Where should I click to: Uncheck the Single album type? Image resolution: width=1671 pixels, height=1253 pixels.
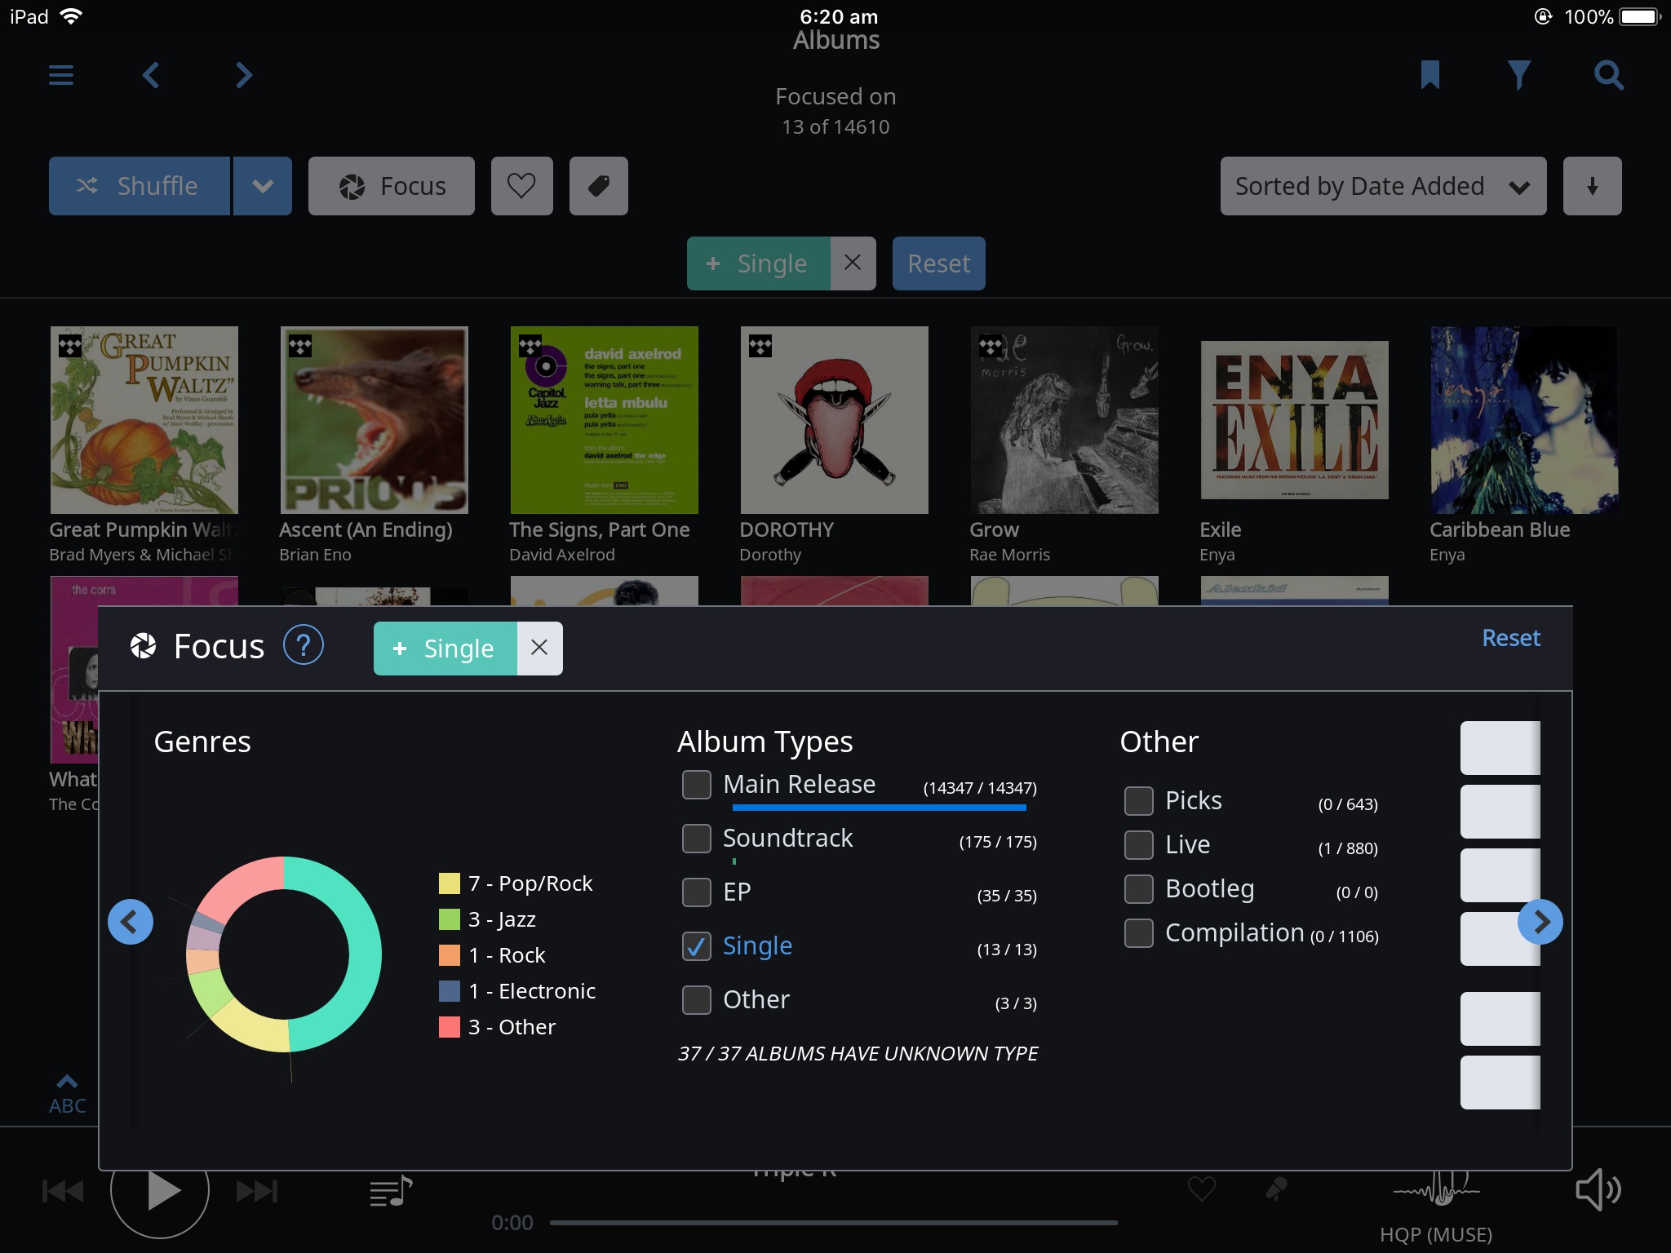coord(697,946)
